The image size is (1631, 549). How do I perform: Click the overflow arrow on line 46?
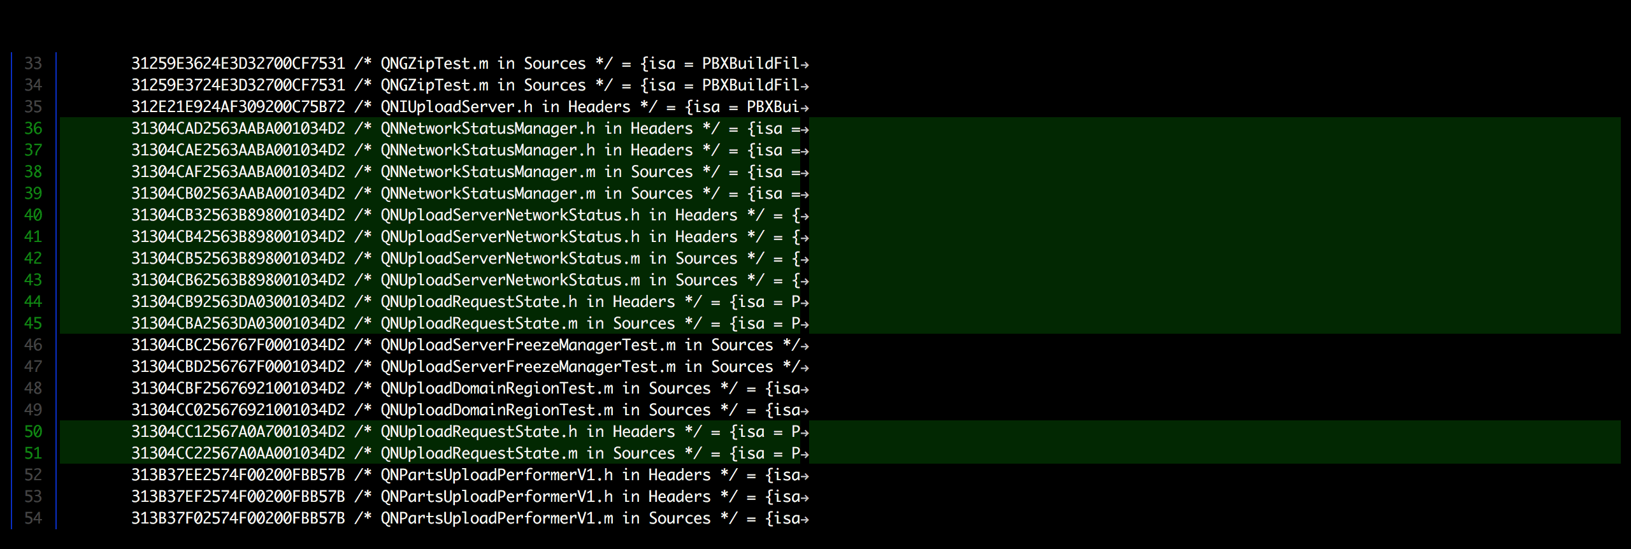805,346
